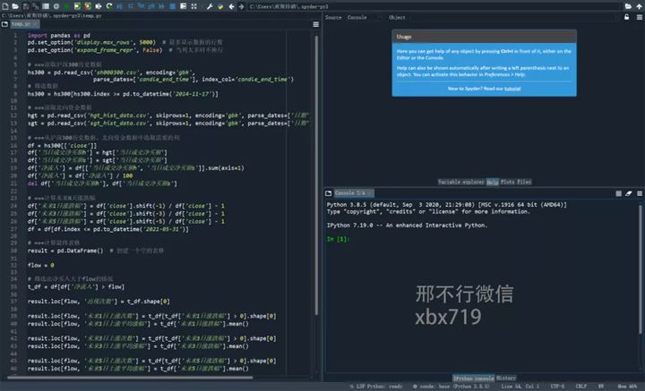Open a file using the toolbar folder icon
The height and width of the screenshot is (391, 645).
tap(15, 6)
